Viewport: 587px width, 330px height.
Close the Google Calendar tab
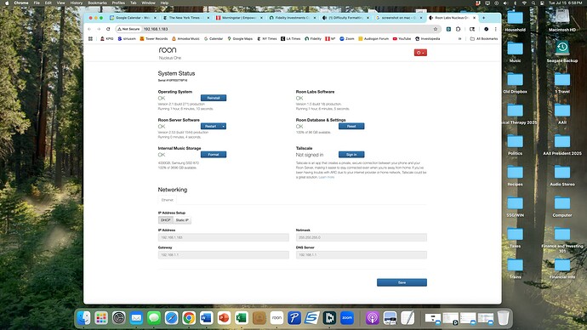tap(155, 18)
